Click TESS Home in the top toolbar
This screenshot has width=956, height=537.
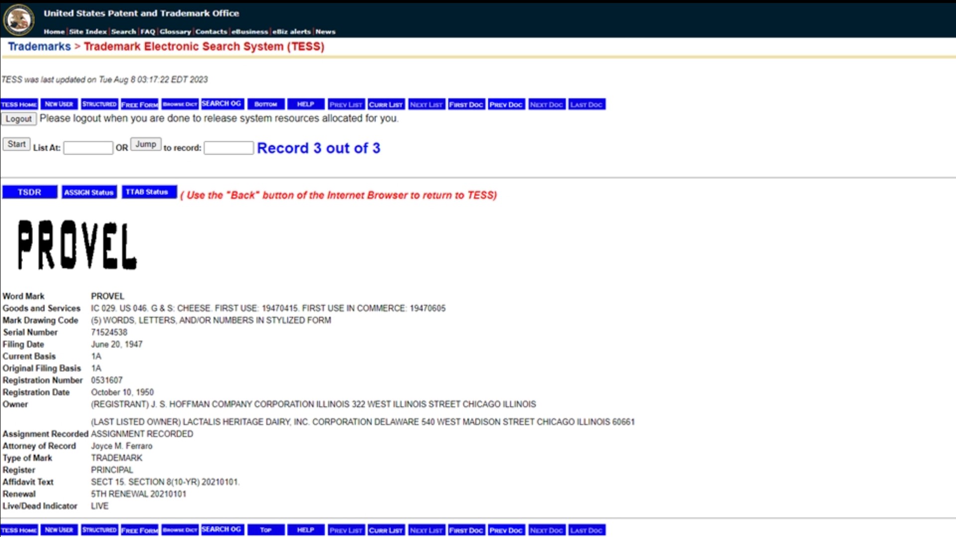(19, 104)
